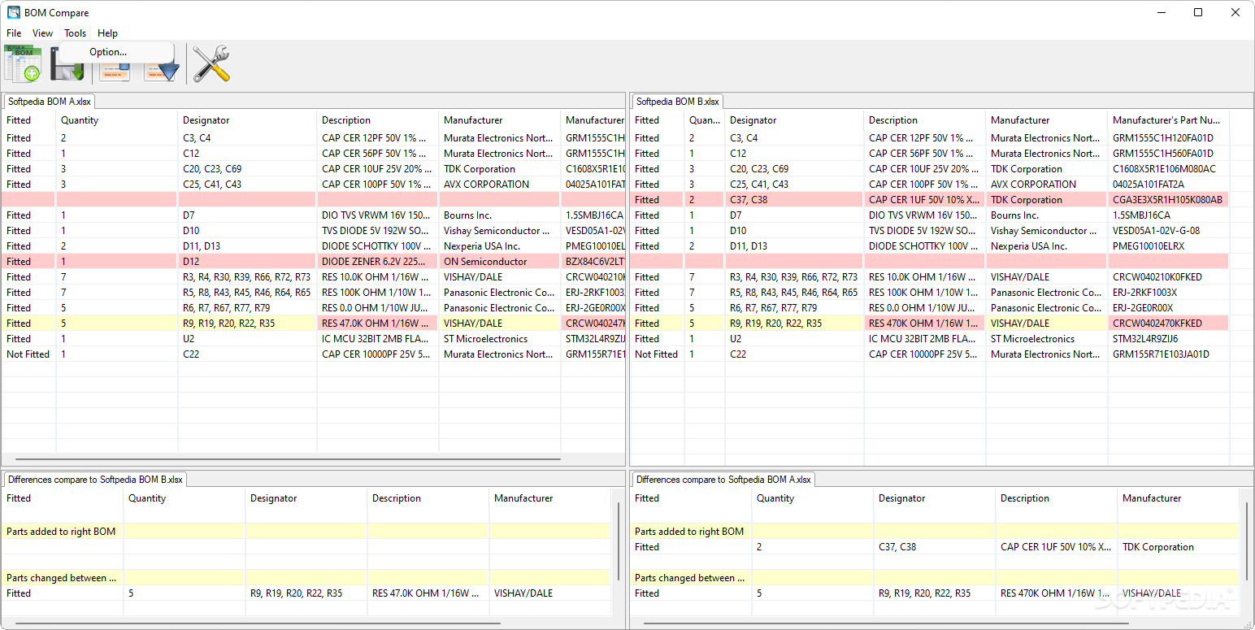Viewport: 1255px width, 630px height.
Task: Click TDK Corporation cell in BOM A table
Action: click(499, 169)
